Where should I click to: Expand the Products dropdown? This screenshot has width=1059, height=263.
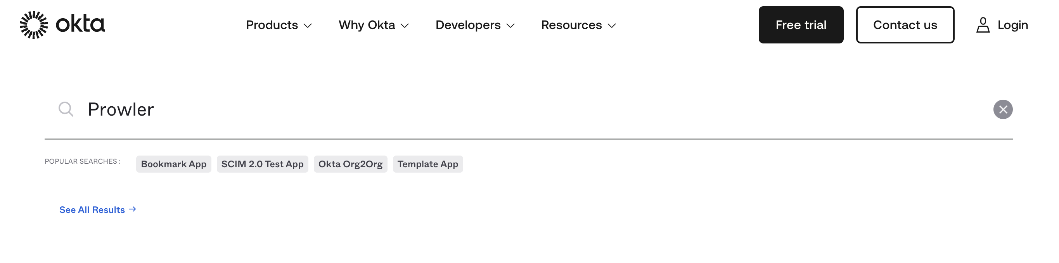(x=308, y=26)
